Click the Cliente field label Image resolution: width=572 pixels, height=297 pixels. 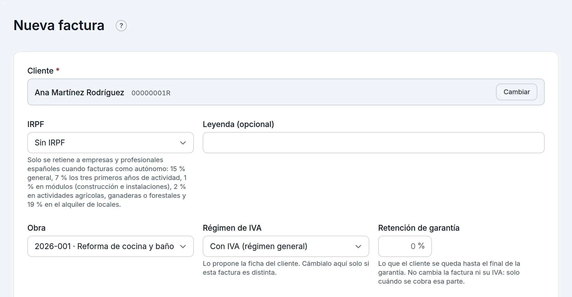(40, 71)
